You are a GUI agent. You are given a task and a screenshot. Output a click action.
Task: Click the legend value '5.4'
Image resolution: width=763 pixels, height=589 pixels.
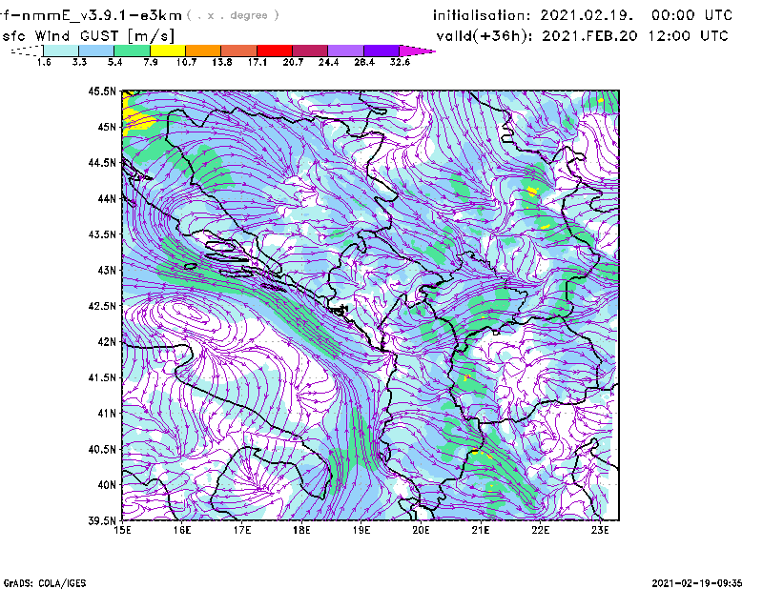click(114, 62)
